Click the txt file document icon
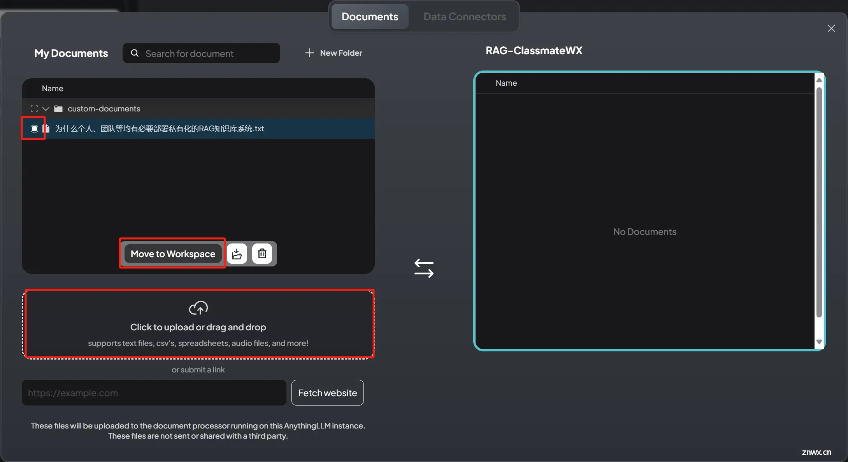 click(x=46, y=129)
